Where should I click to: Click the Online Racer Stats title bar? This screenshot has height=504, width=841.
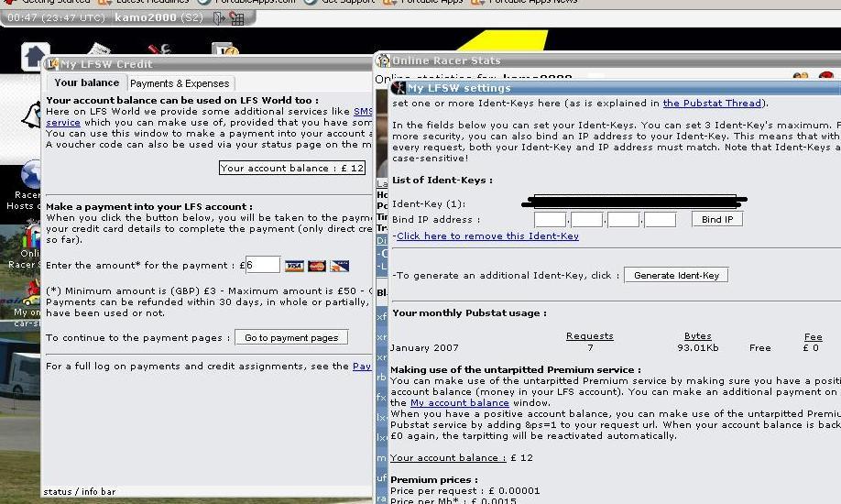607,60
